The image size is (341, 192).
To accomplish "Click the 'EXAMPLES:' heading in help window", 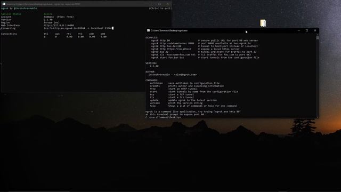I will click(152, 38).
